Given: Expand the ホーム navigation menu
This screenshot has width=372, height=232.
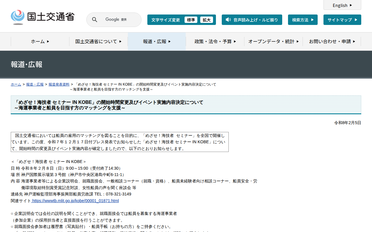Looking at the screenshot, I should pos(40,41).
